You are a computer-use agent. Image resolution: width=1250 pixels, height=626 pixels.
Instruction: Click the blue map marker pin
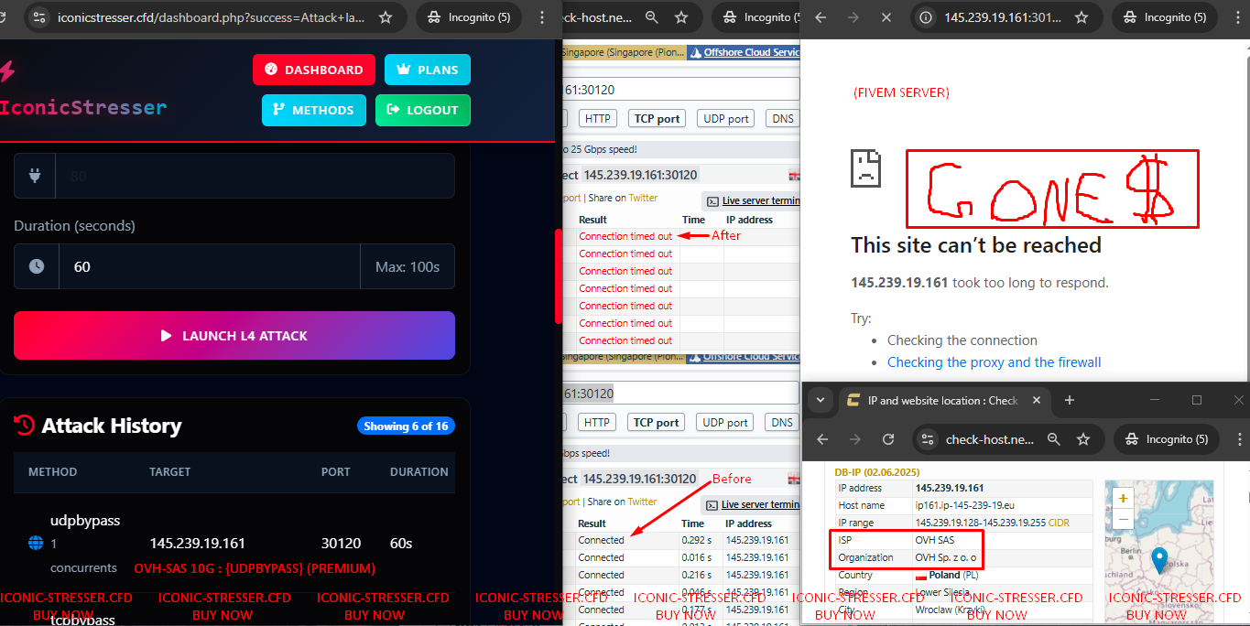pos(1158,560)
